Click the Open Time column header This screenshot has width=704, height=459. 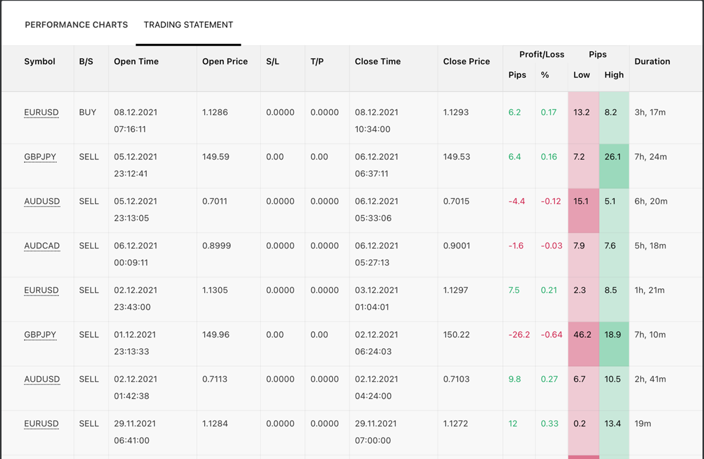point(136,62)
